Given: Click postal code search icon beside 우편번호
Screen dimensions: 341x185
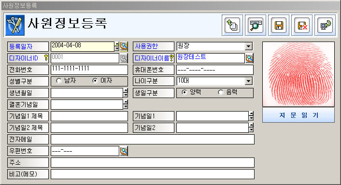Looking at the screenshot, I should click(124, 151).
